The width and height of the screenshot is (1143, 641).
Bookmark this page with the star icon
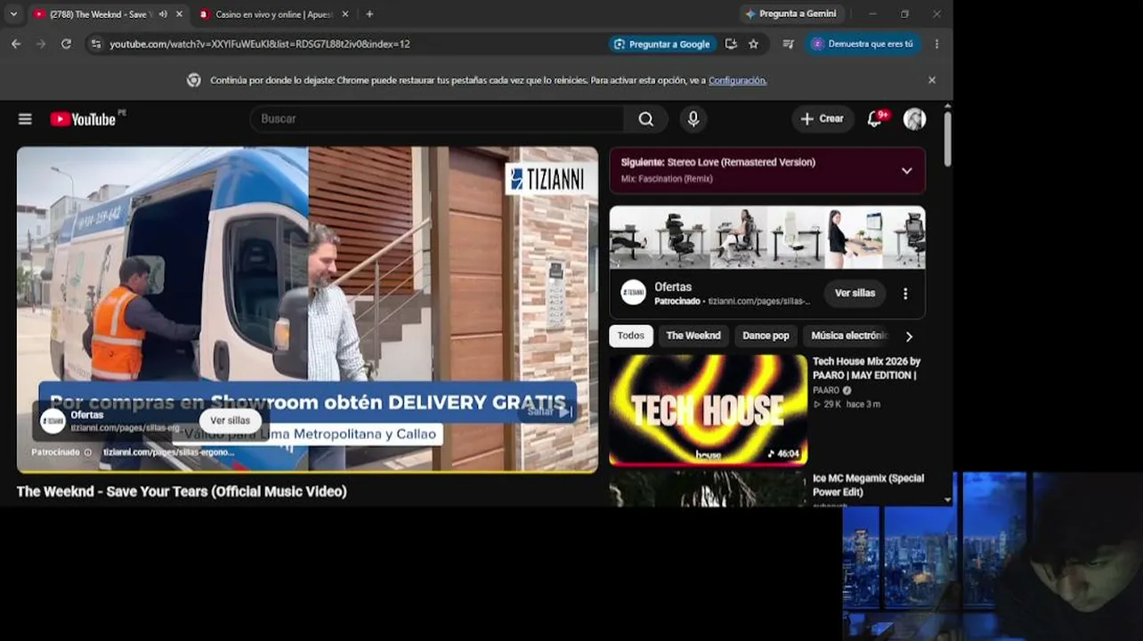tap(754, 44)
